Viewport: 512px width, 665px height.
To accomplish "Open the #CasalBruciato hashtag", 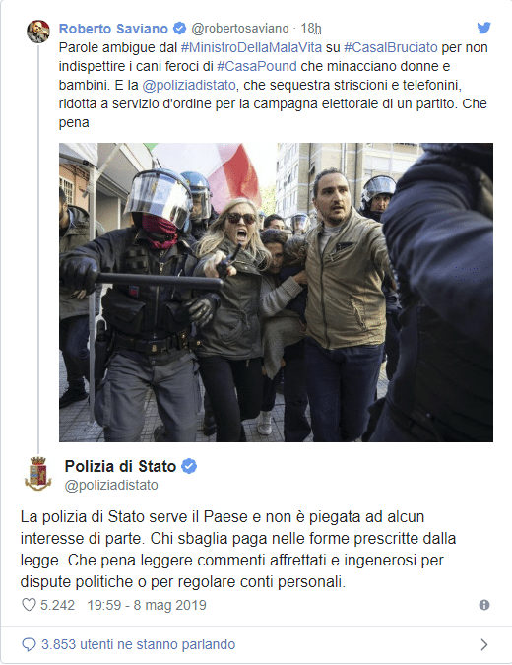I will 390,47.
